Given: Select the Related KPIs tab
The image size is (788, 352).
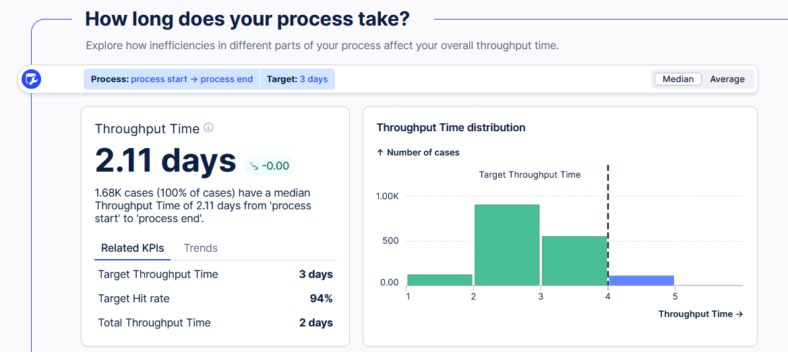Looking at the screenshot, I should pos(133,248).
